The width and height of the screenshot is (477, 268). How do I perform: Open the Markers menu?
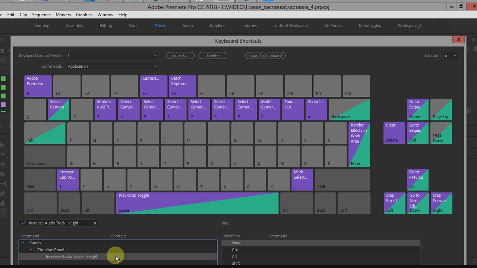(x=63, y=15)
